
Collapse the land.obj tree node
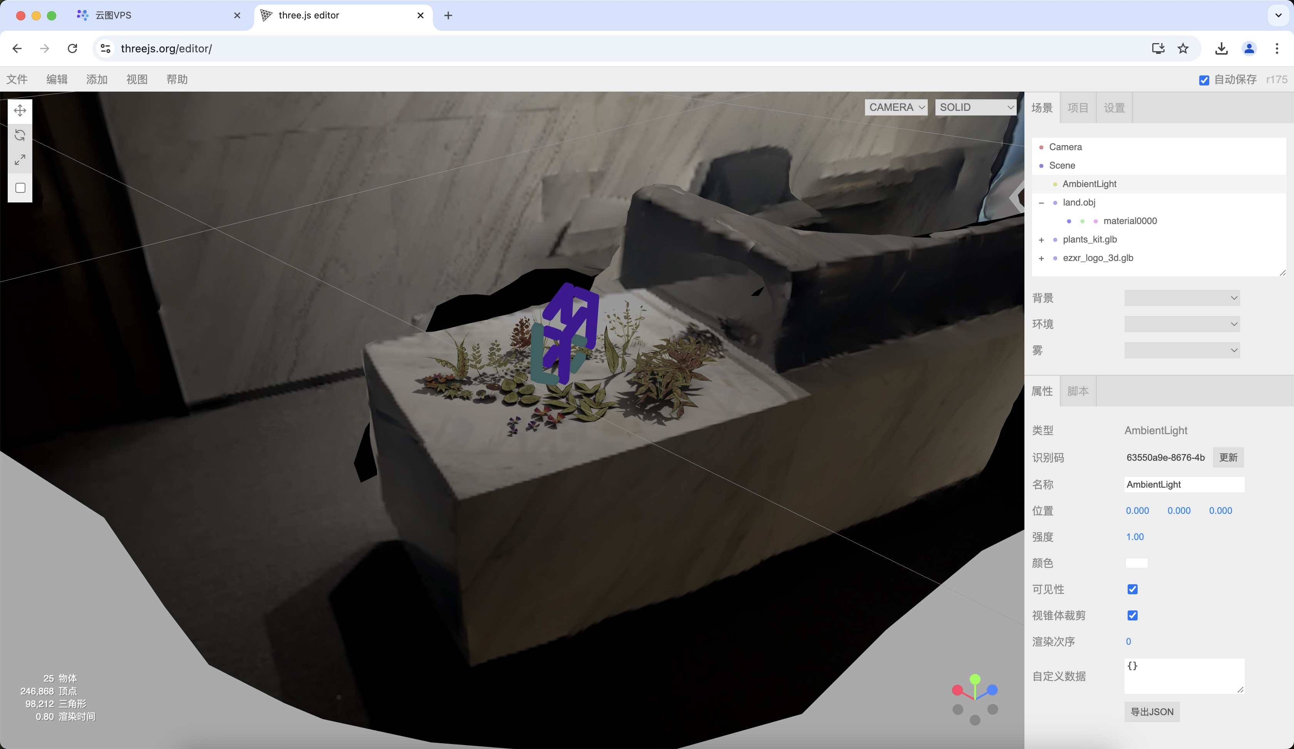pyautogui.click(x=1041, y=202)
